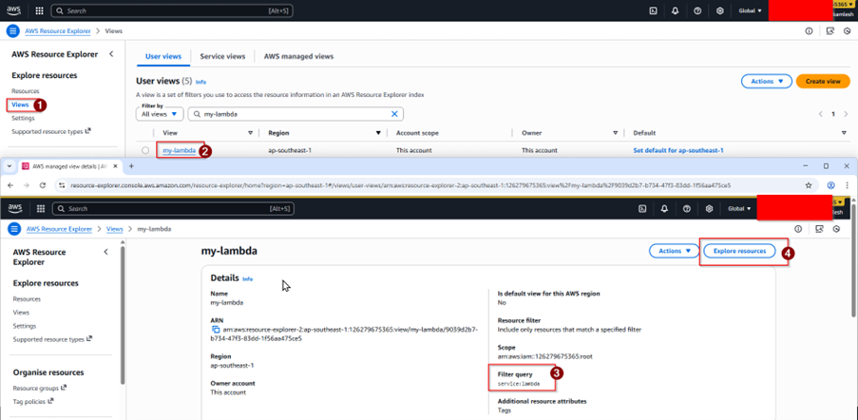Click the browser address bar URL
The height and width of the screenshot is (420, 858).
pos(399,185)
